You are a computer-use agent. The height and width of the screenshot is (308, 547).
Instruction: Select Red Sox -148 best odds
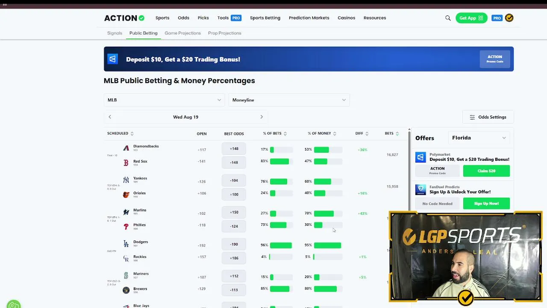234,163
